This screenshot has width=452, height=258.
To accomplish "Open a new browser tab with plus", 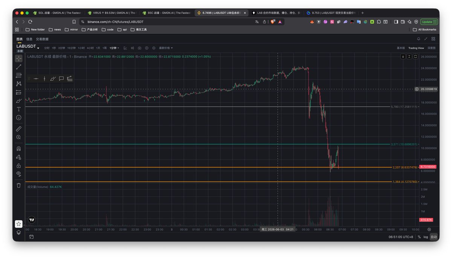I will click(363, 13).
